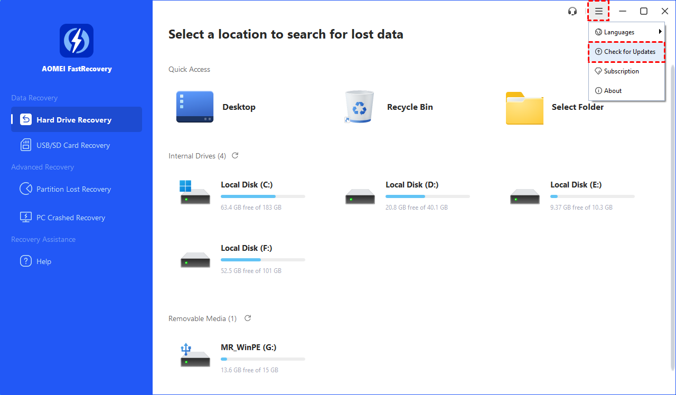Refresh the Internal Drives list
Image resolution: width=676 pixels, height=395 pixels.
pyautogui.click(x=235, y=156)
